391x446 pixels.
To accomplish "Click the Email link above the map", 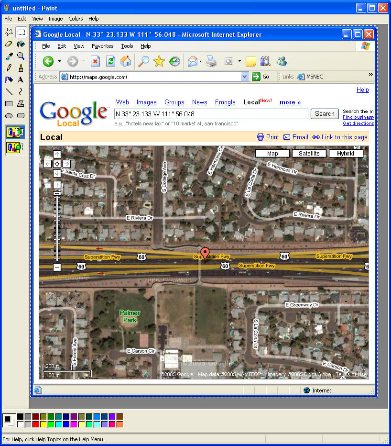I will 300,137.
